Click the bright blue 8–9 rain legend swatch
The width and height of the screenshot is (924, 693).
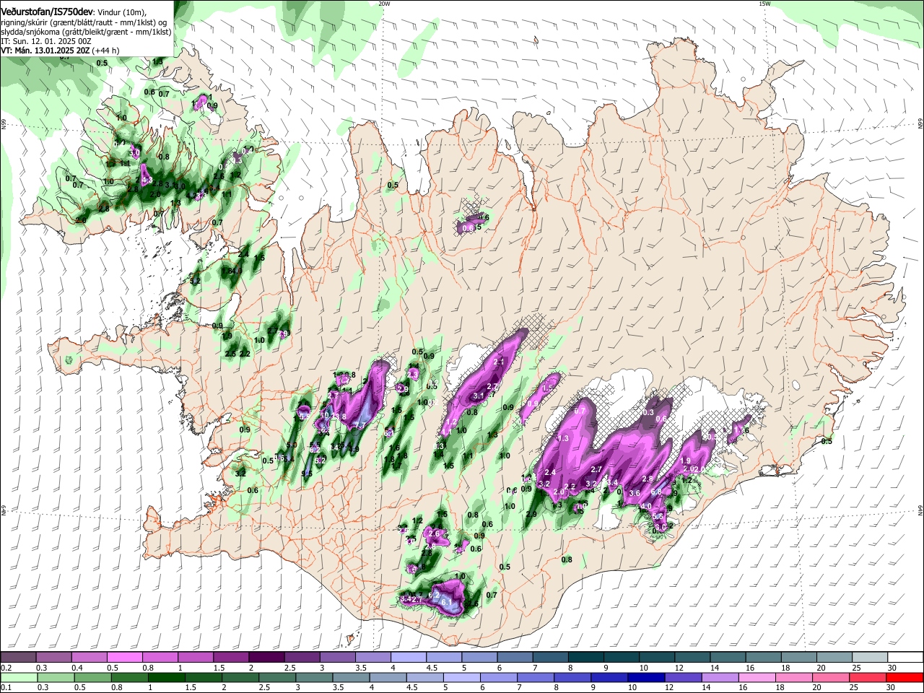[x=572, y=678]
